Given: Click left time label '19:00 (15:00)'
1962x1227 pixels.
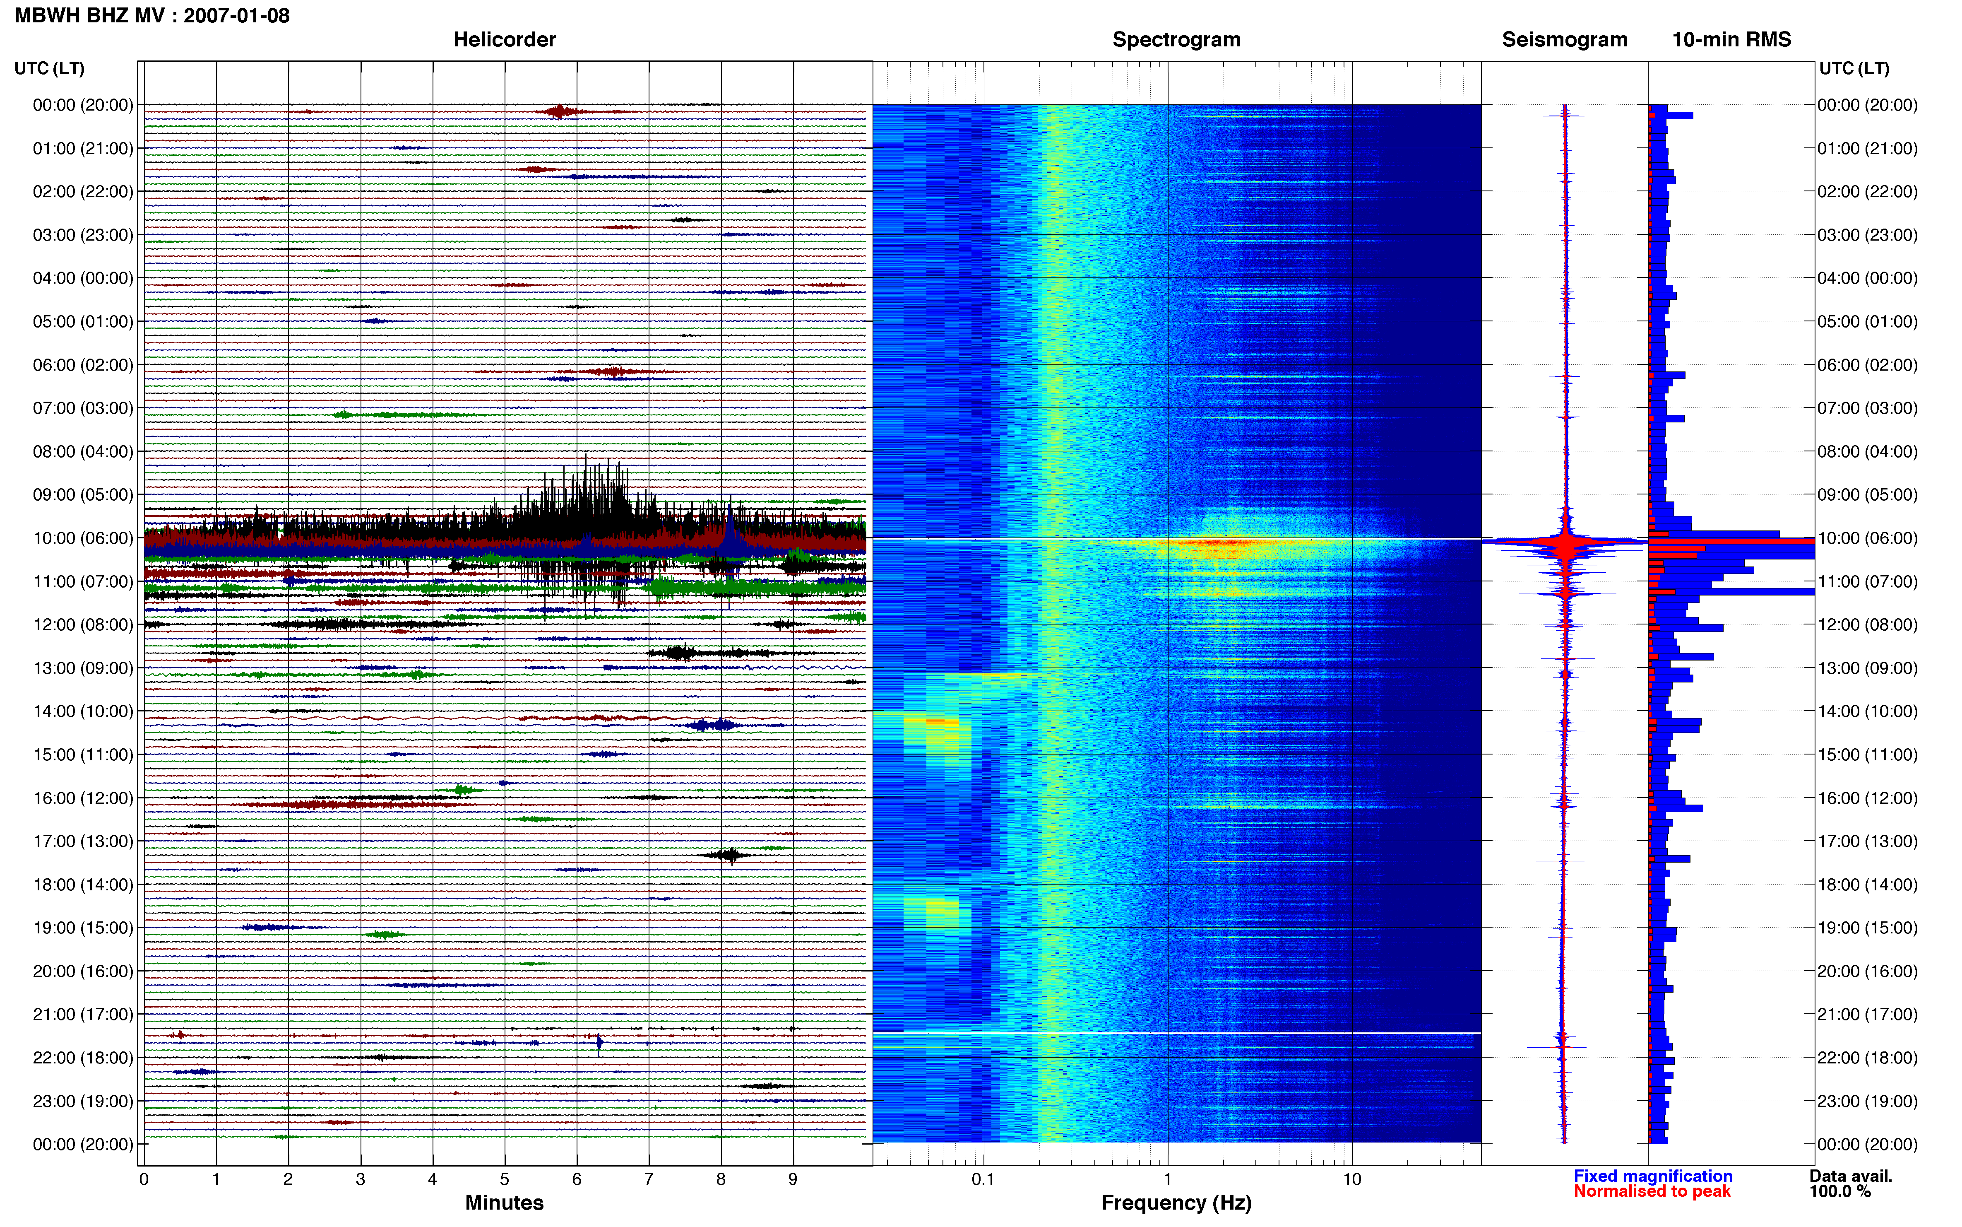Looking at the screenshot, I should [83, 928].
